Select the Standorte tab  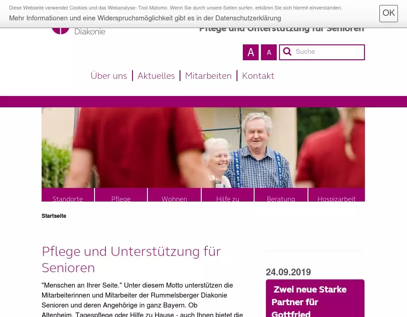coord(68,195)
